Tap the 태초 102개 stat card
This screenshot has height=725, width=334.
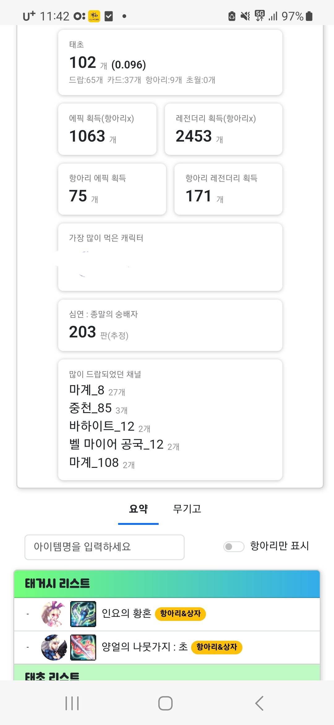(x=170, y=62)
